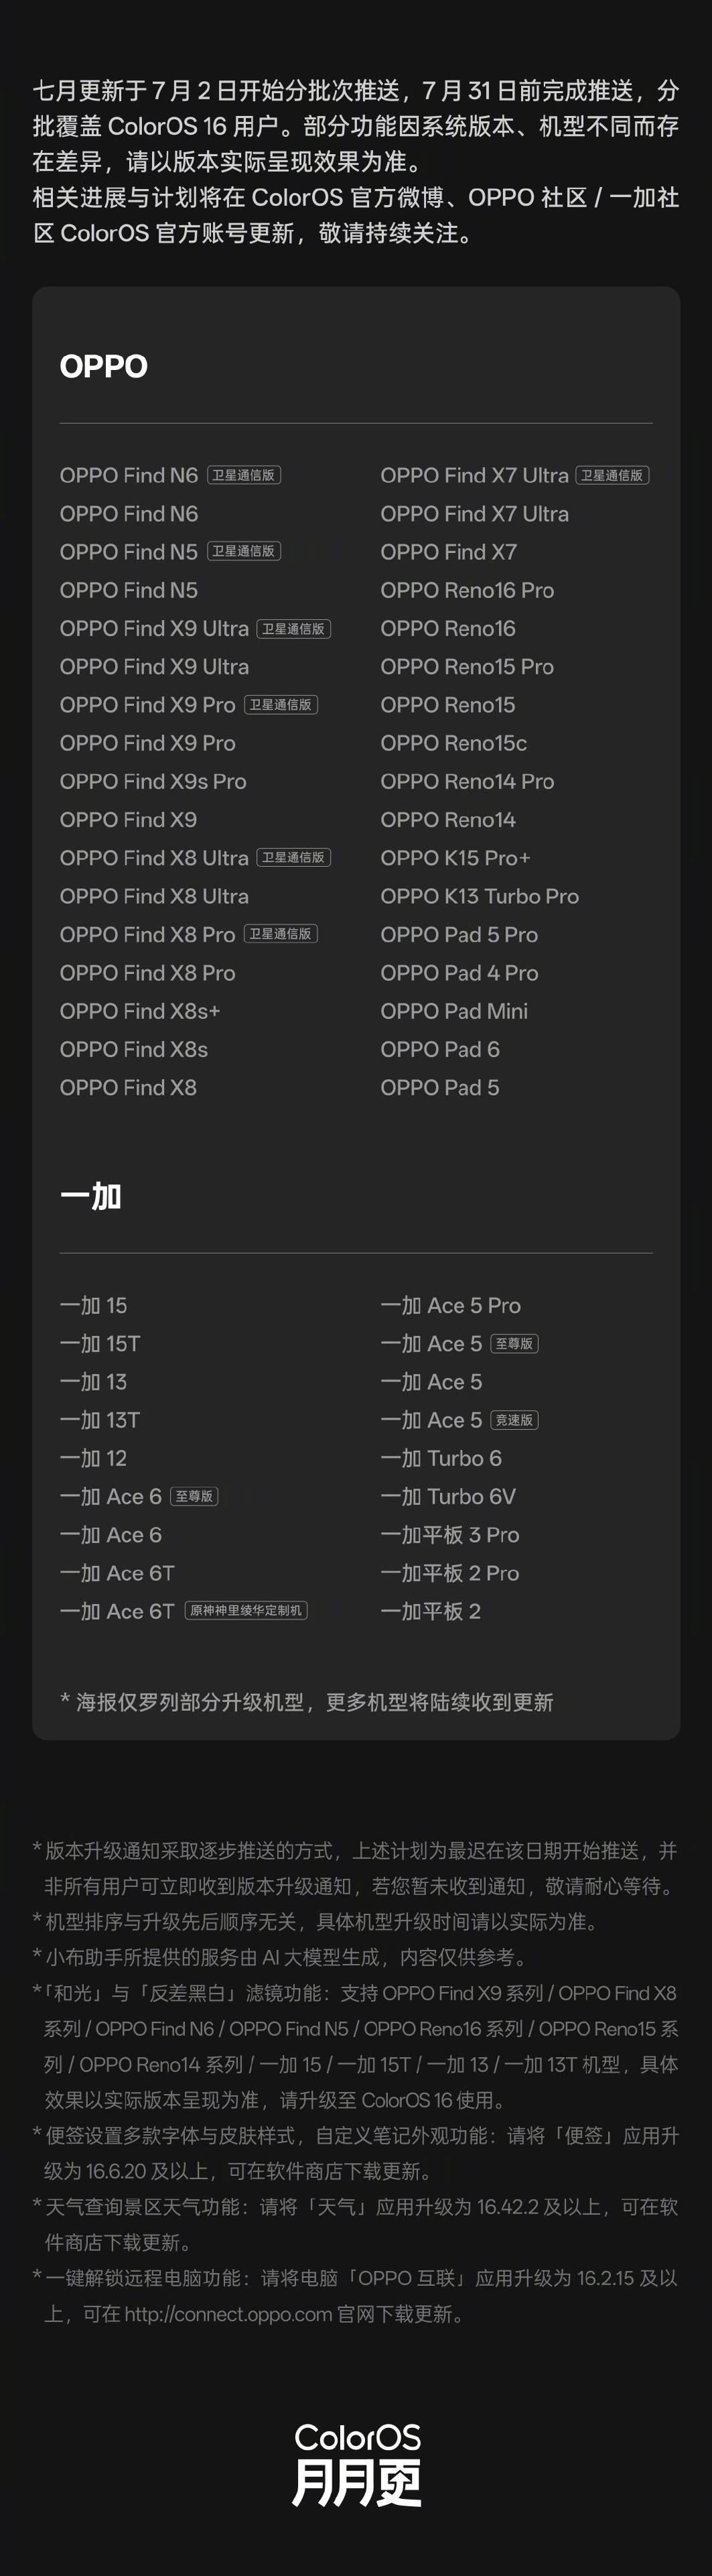Click the 卫星通信版 badge beside Find X7 Ultra
This screenshot has width=712, height=2576.
pos(612,475)
